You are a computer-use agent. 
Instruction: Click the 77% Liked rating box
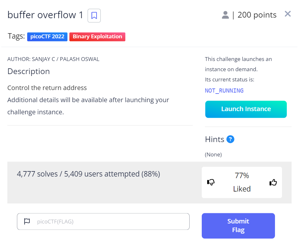click(x=241, y=182)
